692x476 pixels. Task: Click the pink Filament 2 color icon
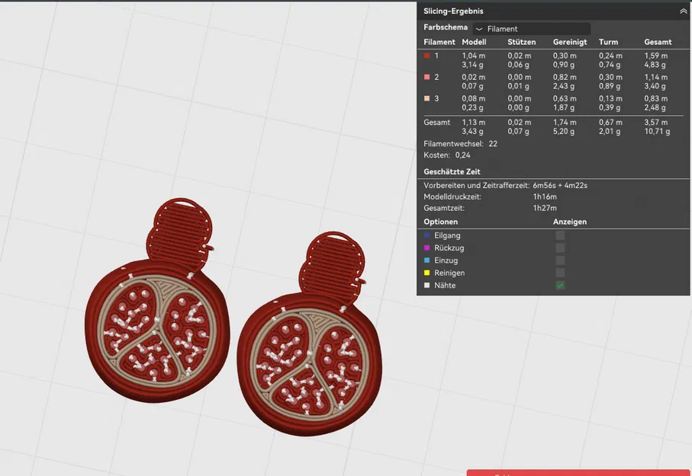point(428,77)
